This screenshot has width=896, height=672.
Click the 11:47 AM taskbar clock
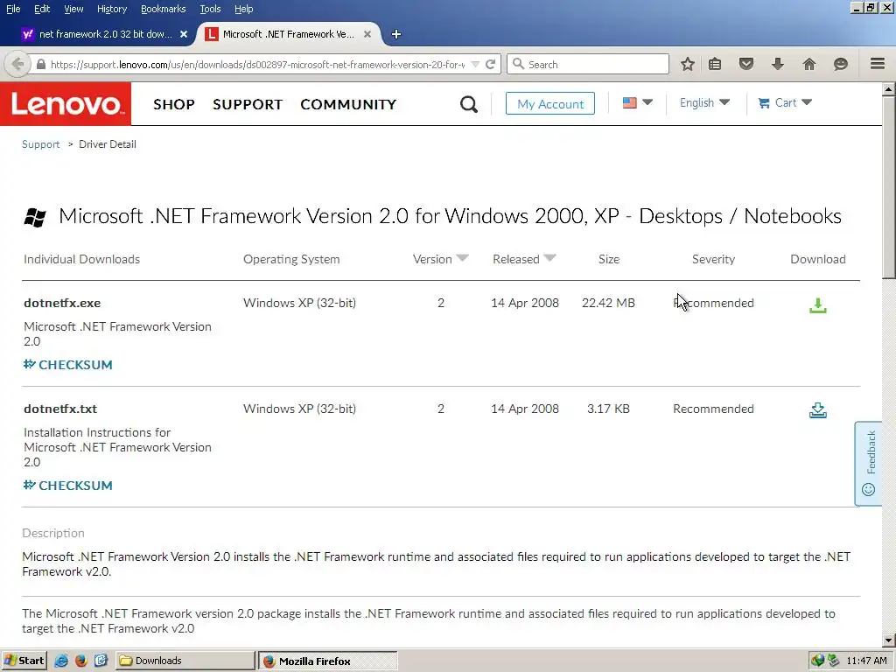tap(866, 661)
